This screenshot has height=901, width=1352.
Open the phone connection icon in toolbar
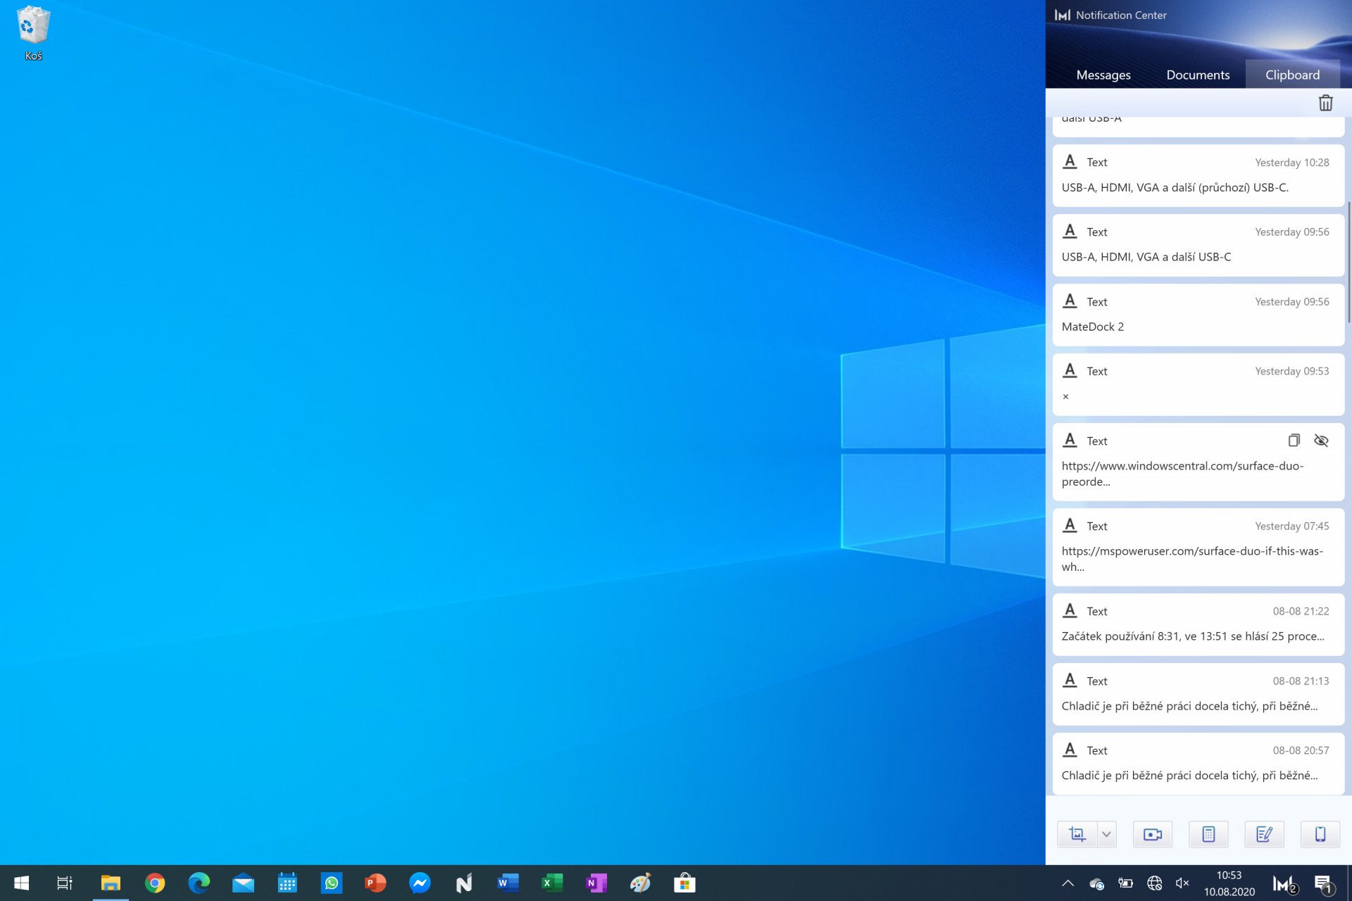1320,834
